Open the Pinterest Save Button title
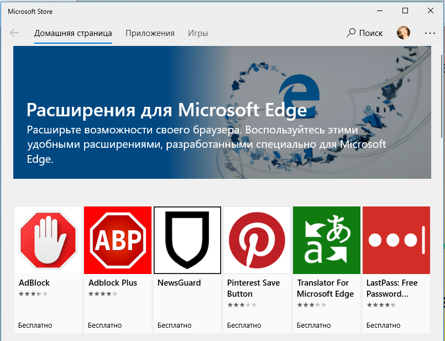The image size is (445, 341). 253,288
